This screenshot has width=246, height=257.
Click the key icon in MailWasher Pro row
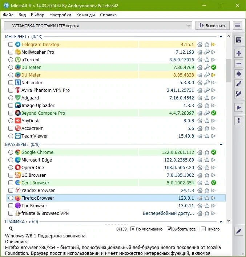click(207, 52)
